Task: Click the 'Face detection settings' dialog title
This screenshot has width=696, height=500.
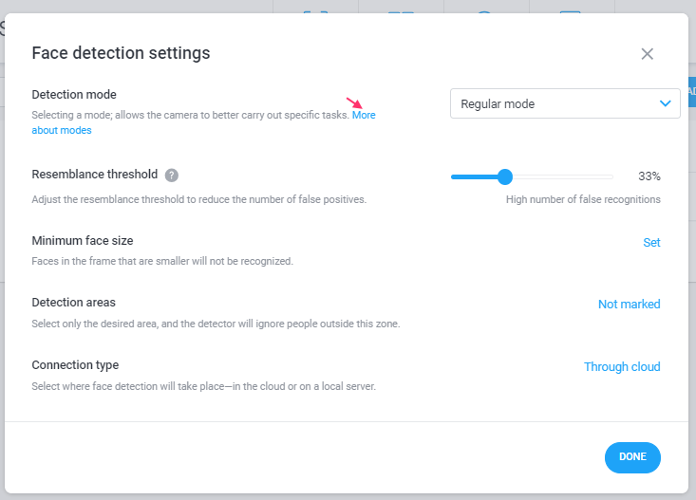Action: point(121,53)
